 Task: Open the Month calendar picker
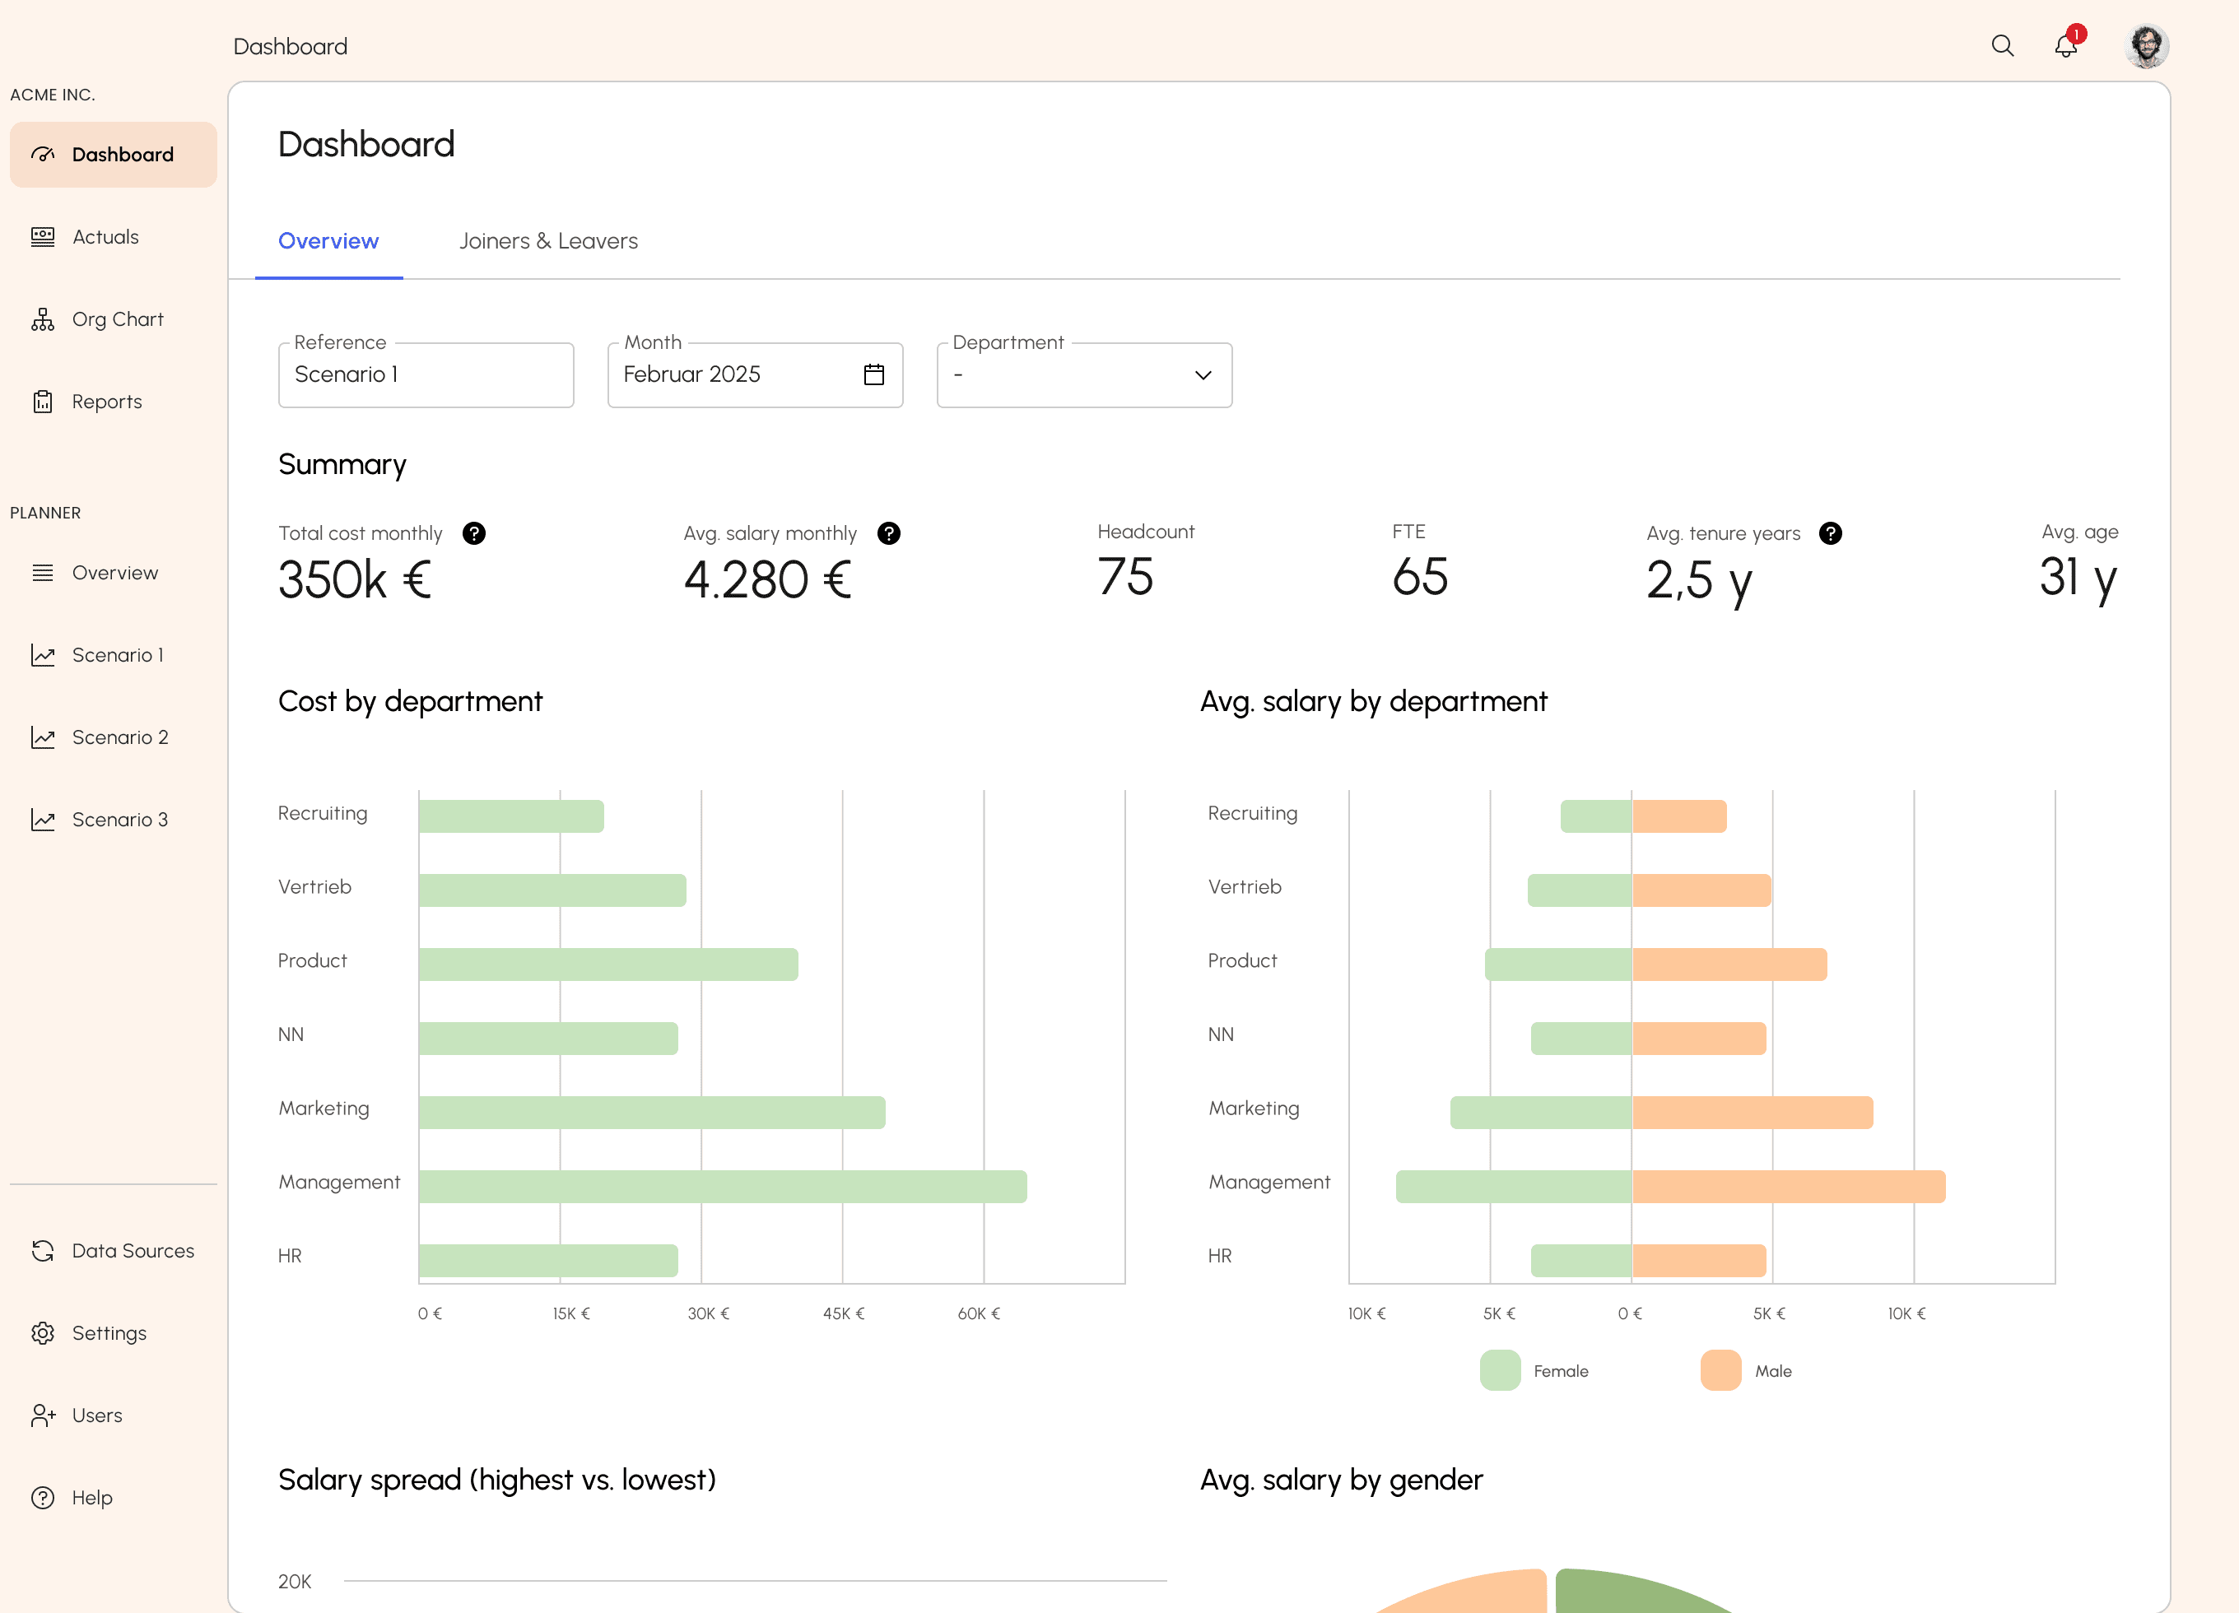pos(873,375)
